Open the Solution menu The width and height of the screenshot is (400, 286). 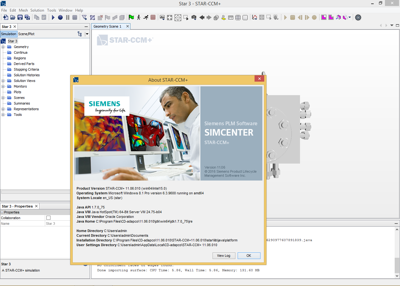pos(37,10)
